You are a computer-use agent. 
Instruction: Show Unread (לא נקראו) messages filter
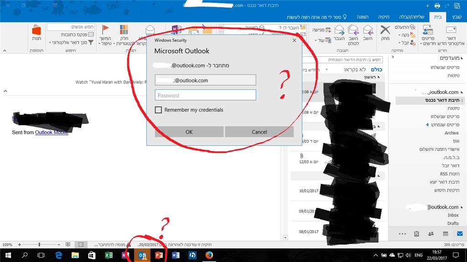pos(355,69)
